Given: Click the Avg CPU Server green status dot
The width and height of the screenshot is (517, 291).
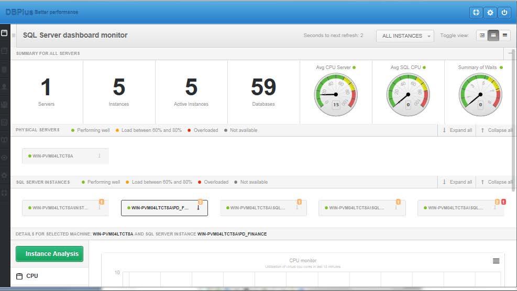Looking at the screenshot, I should pos(354,68).
